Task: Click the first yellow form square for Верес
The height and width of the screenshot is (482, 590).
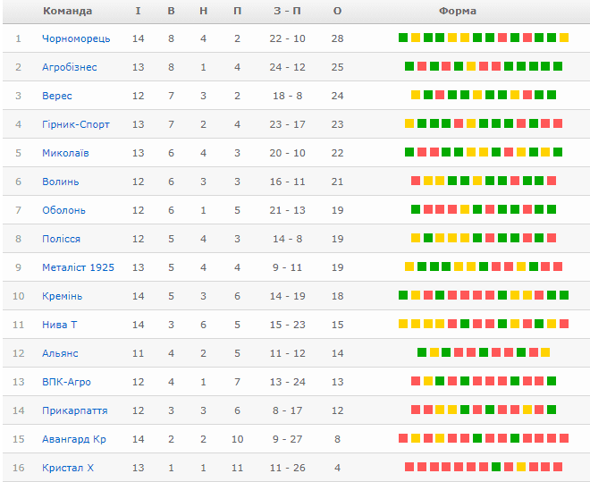Action: click(416, 95)
